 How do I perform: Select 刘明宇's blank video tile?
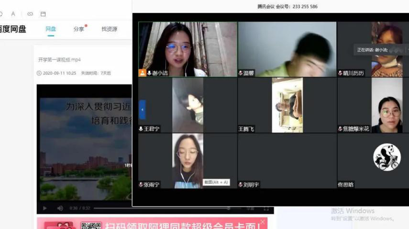click(287, 161)
